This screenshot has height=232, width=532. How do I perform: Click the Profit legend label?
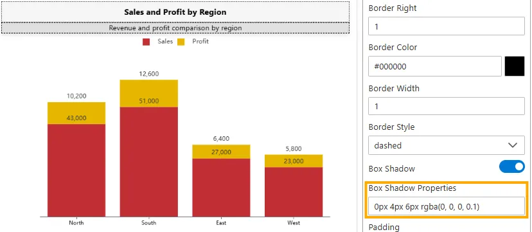[x=200, y=41]
